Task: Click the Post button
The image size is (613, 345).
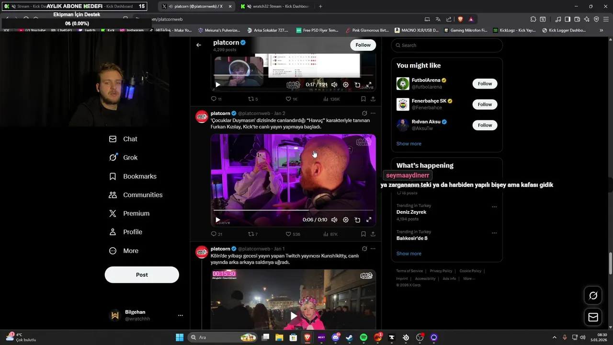Action: click(142, 275)
